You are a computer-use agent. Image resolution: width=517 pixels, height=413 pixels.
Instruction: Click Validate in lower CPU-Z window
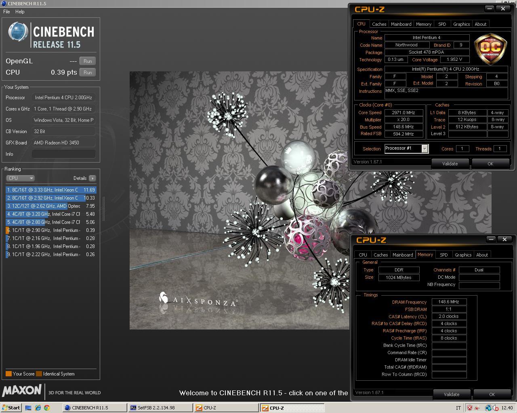452,394
